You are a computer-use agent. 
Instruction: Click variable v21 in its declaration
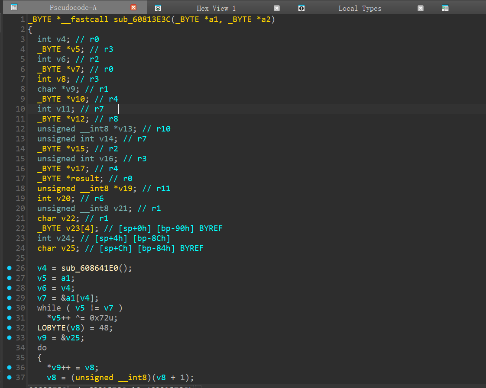pyautogui.click(x=120, y=208)
